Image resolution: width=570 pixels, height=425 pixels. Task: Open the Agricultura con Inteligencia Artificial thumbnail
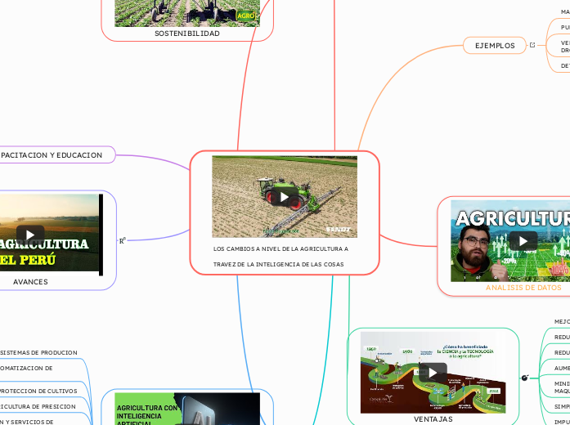187,409
